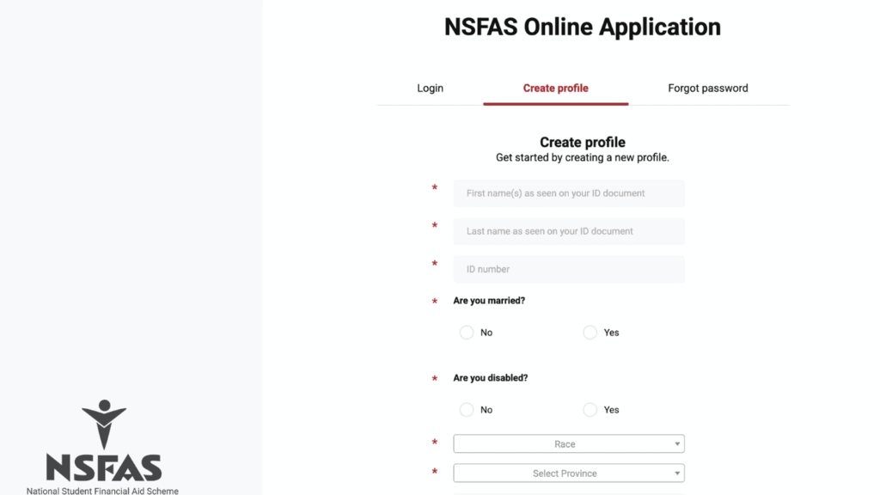Click the First name(s) input field

pyautogui.click(x=568, y=193)
